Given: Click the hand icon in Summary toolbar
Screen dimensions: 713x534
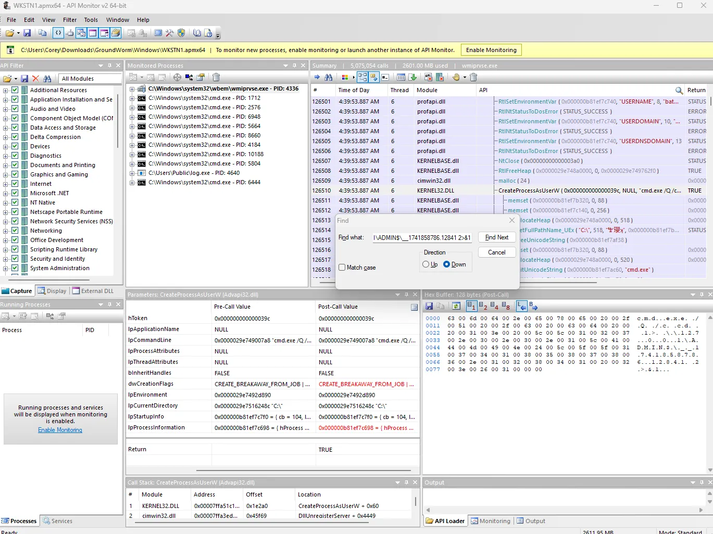Looking at the screenshot, I should pyautogui.click(x=456, y=77).
